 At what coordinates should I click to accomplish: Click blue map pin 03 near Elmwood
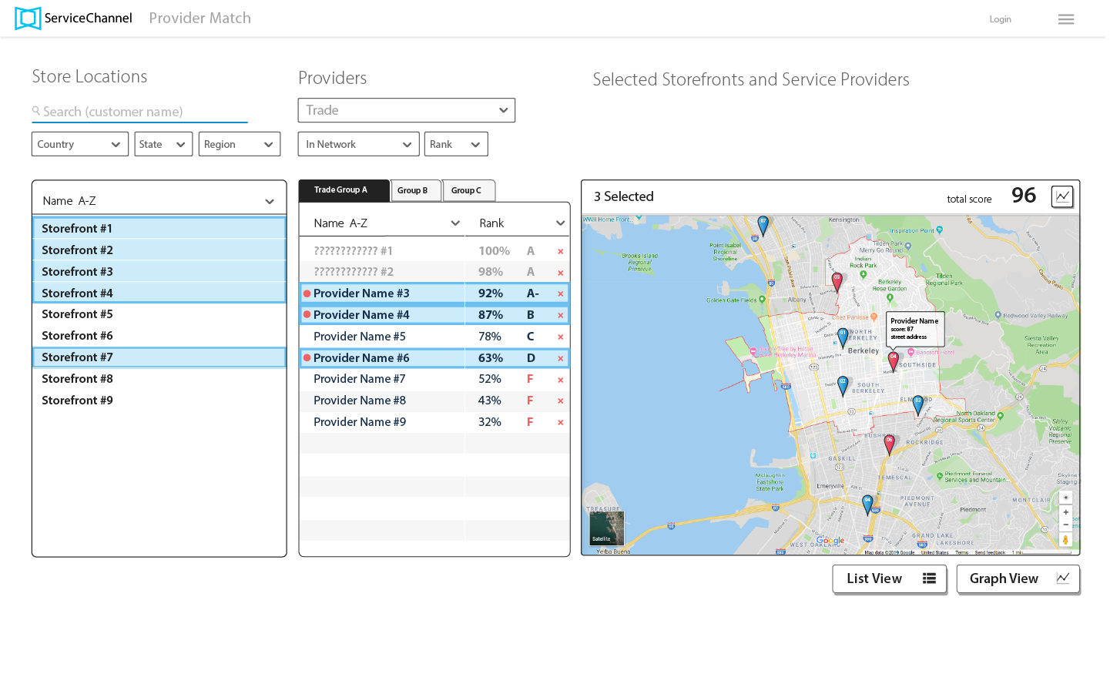[x=918, y=404]
